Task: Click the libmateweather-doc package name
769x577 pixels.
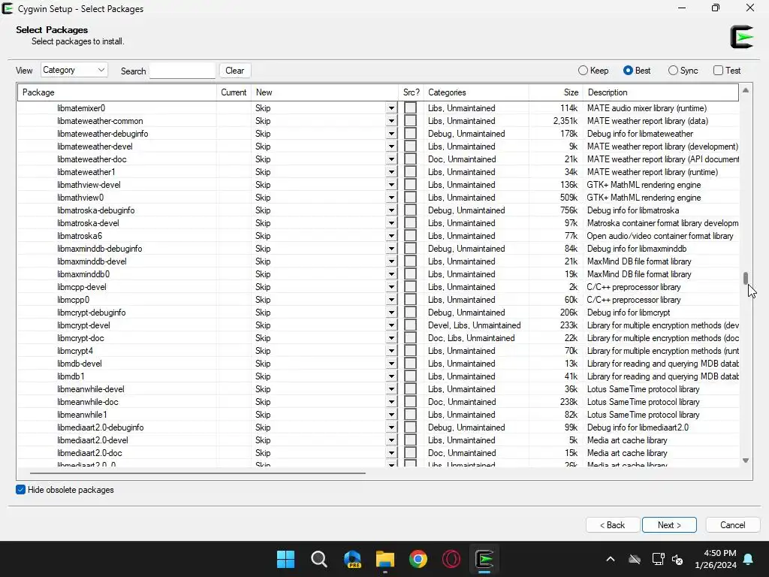Action: pos(92,159)
